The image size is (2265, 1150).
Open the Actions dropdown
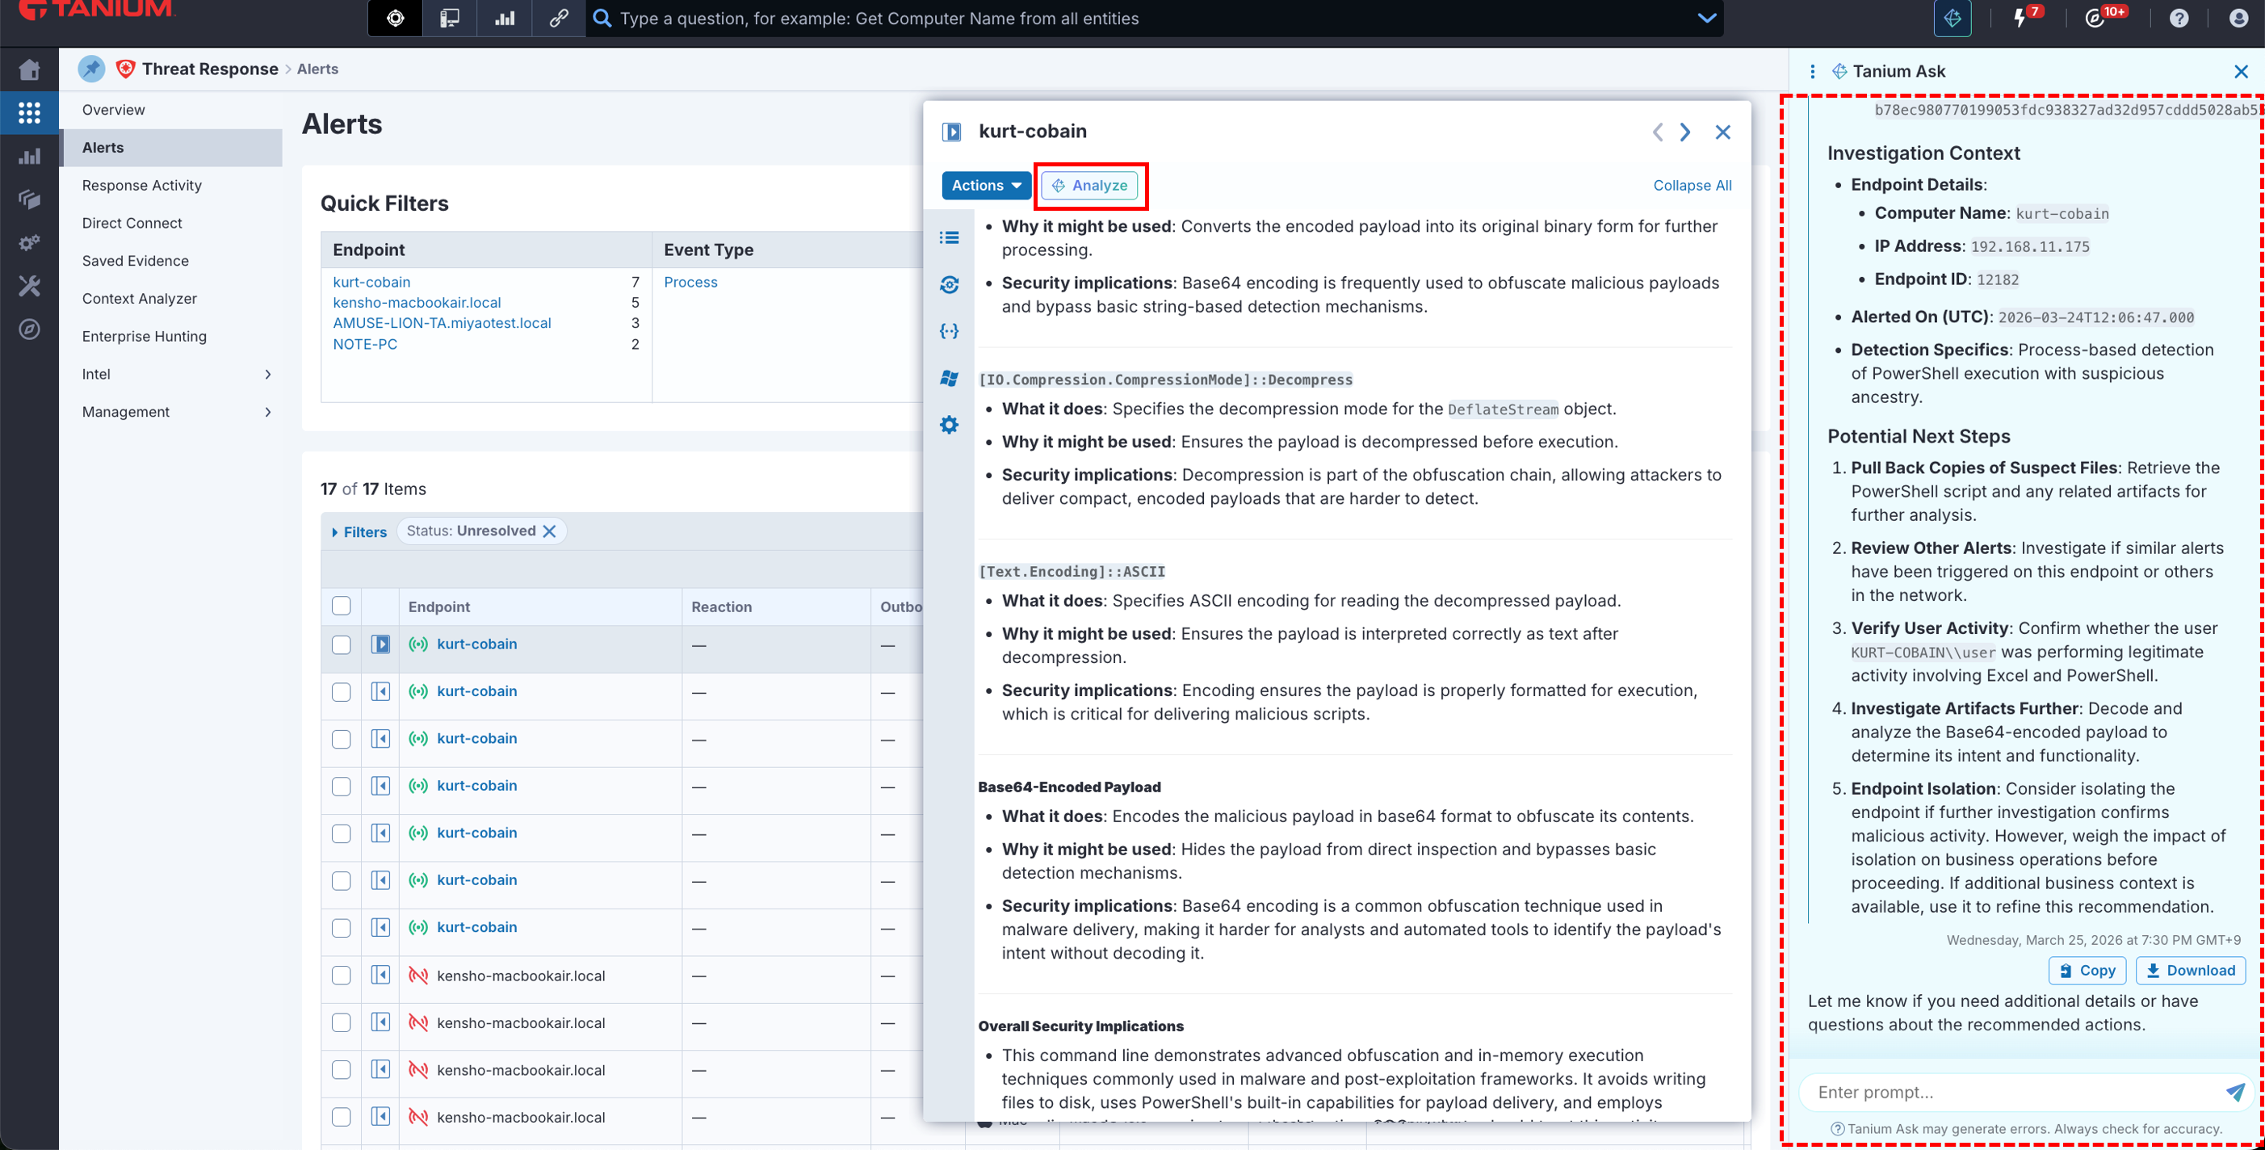[986, 186]
